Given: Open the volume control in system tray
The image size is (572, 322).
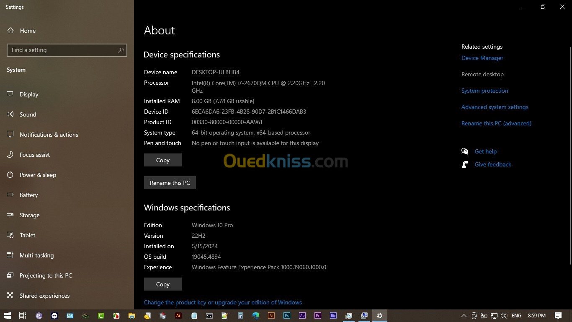Looking at the screenshot, I should (x=504, y=316).
